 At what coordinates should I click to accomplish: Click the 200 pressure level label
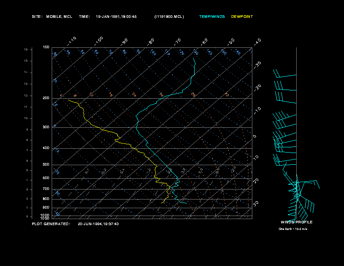click(46, 98)
